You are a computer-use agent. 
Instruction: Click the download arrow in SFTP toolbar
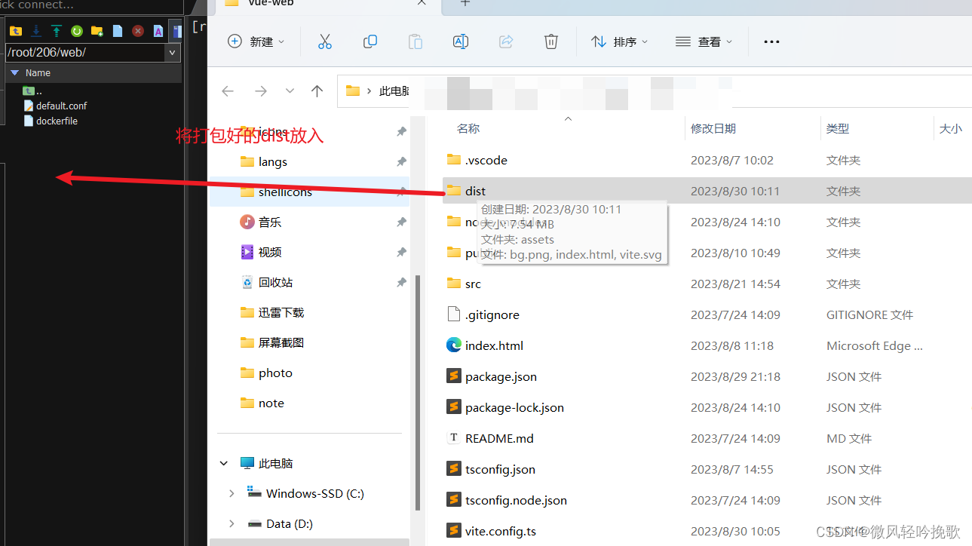pos(35,31)
